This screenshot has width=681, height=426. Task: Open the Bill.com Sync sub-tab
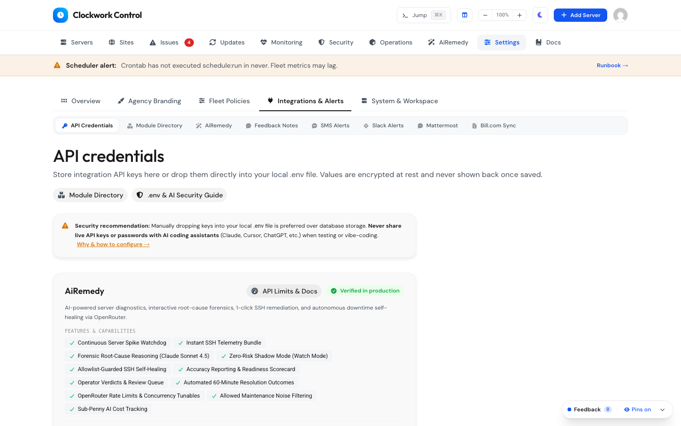494,125
